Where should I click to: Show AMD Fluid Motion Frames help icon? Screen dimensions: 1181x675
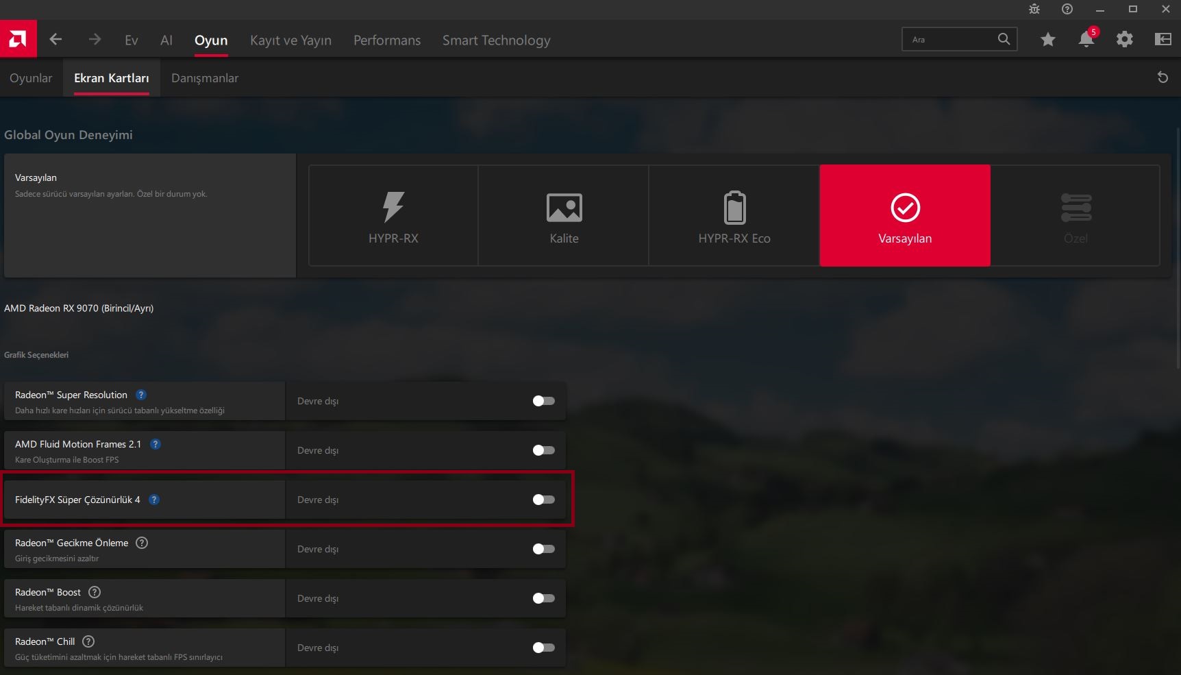(156, 444)
